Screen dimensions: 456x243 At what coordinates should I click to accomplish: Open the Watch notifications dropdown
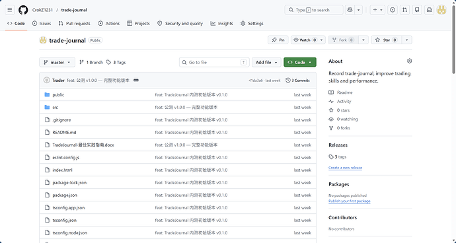(308, 40)
